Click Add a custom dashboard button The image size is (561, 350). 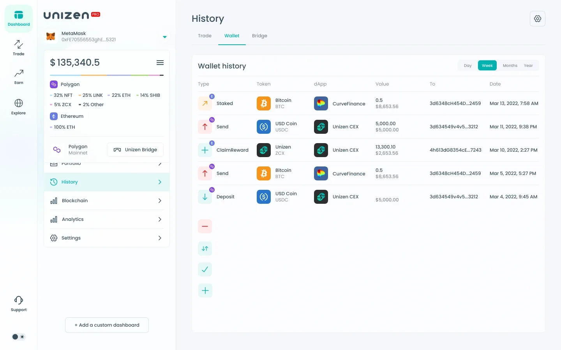point(107,325)
